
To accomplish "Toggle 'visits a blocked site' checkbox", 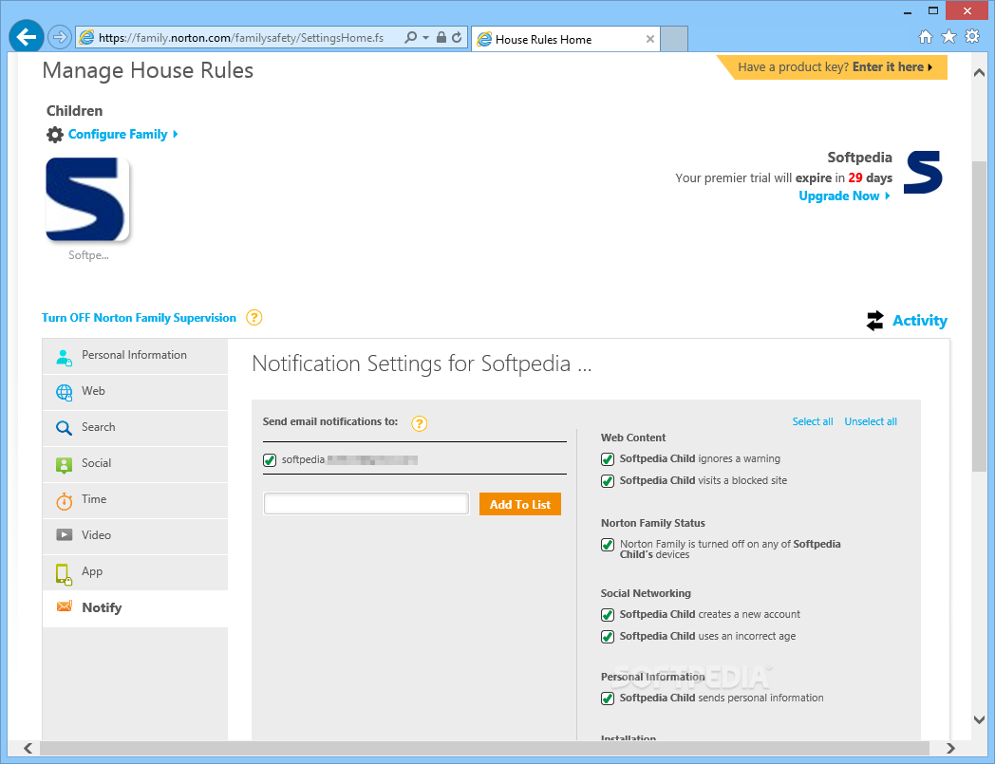I will point(608,481).
